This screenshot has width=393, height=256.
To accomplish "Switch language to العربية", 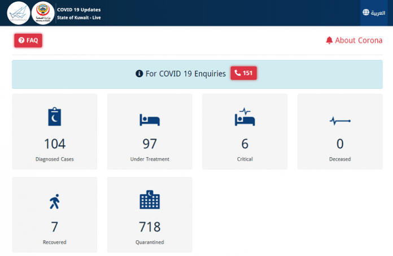I will tap(374, 13).
